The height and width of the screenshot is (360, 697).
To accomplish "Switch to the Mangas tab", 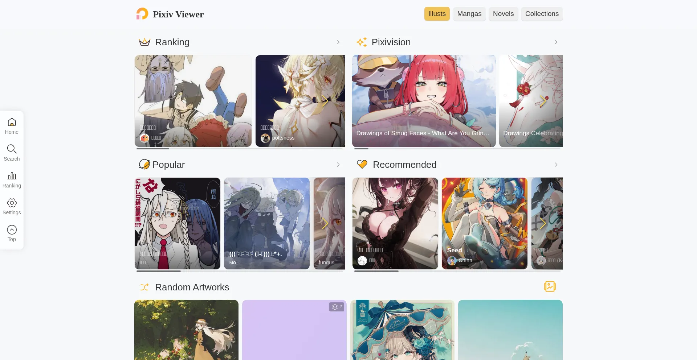I will 469,14.
